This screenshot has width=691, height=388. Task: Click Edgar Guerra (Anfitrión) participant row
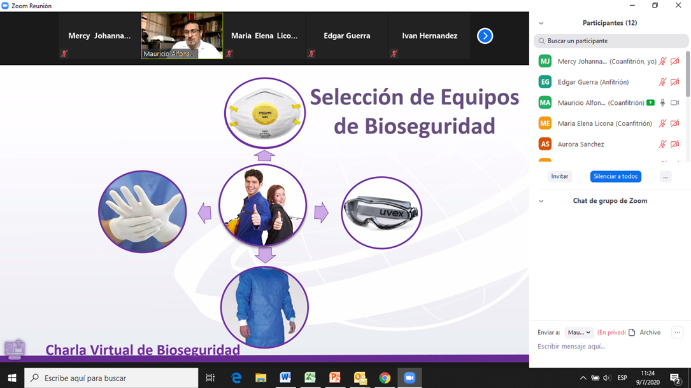(x=610, y=82)
